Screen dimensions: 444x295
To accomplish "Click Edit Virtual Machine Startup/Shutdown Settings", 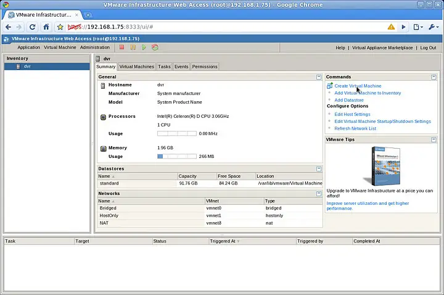I will [382, 122].
